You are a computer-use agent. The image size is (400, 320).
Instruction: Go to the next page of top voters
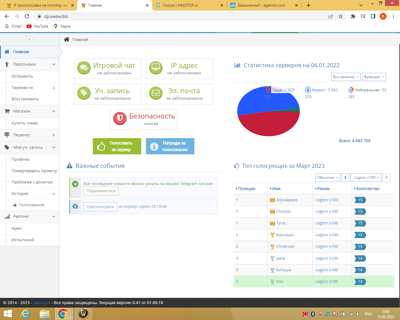pos(387,177)
